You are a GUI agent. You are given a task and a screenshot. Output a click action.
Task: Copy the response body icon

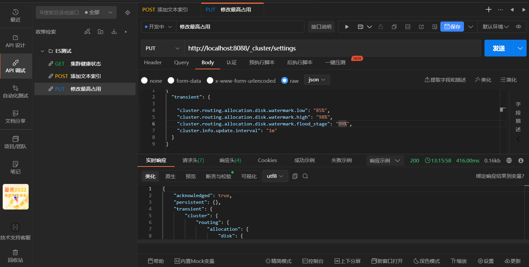point(295,176)
